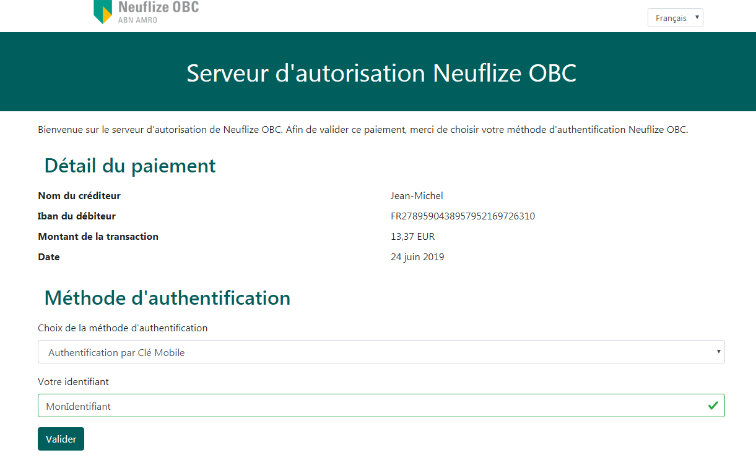
Task: Click the Choix de la méthode d'authentification label
Action: coord(123,328)
